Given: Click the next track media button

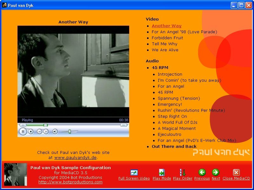Looking at the screenshot, I should 46,132.
